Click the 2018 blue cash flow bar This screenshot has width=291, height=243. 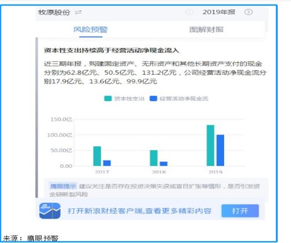[x=163, y=164]
